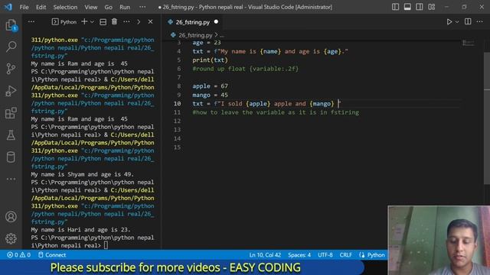Open editor more actions ellipsis
The height and width of the screenshot is (275, 490).
pos(480,21)
